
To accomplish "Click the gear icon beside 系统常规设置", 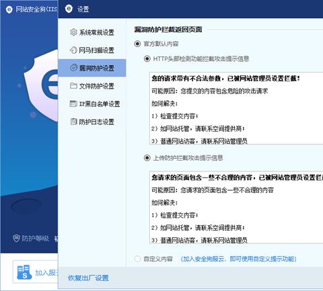I will [73, 32].
